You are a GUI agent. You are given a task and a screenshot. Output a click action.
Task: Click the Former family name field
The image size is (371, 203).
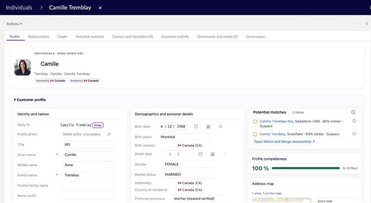click(x=88, y=186)
